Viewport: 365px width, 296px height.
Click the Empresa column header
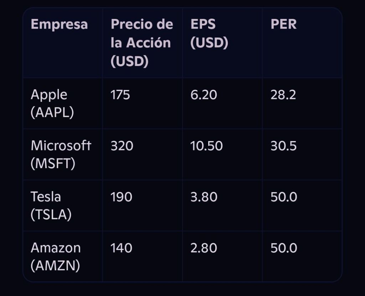tap(59, 24)
